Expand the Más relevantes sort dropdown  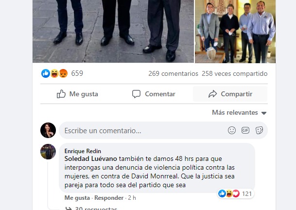[x=239, y=113]
